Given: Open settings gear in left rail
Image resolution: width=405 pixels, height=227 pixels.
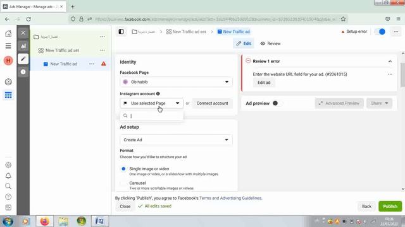Looking at the screenshot, I should 8,165.
